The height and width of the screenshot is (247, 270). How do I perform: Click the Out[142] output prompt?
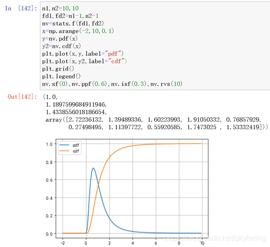point(22,97)
